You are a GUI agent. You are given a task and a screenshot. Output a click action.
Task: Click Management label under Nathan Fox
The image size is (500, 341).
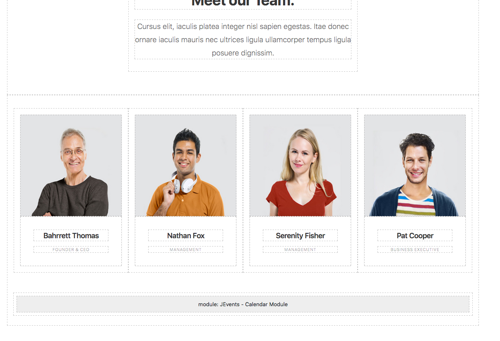(185, 249)
